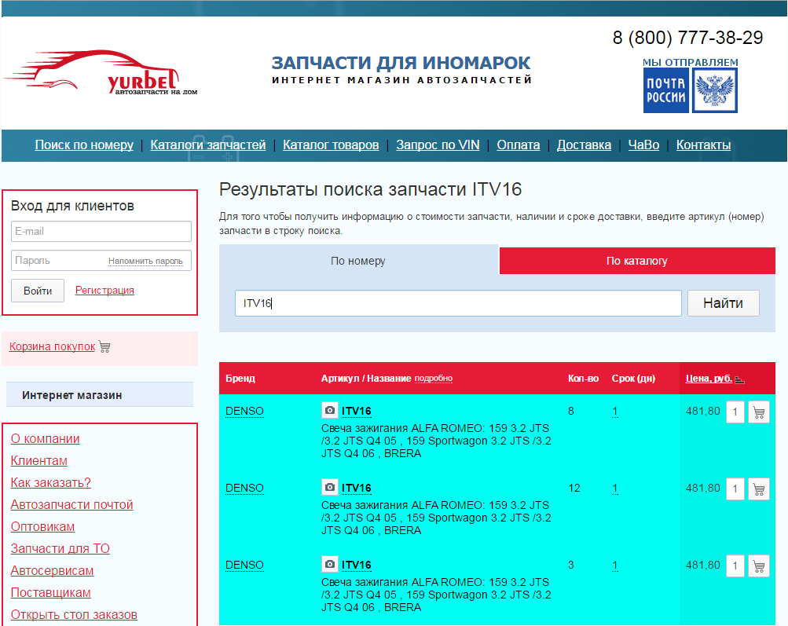Click the Почта России logo
This screenshot has height=626, width=788.
690,90
